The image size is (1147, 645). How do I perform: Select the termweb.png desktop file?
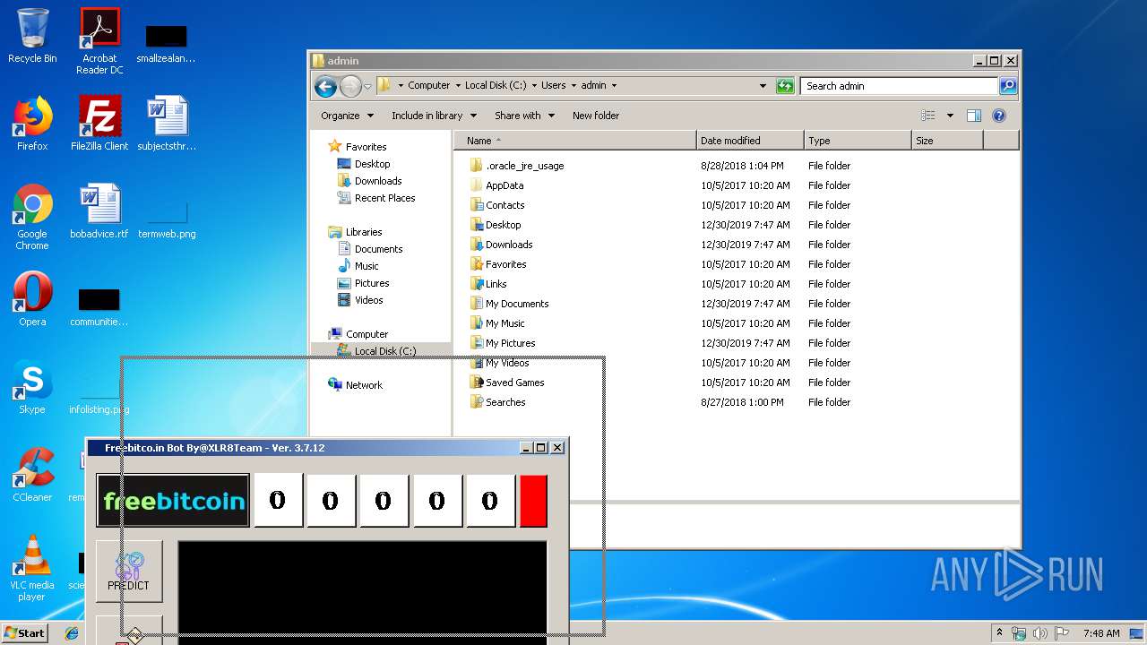[167, 219]
